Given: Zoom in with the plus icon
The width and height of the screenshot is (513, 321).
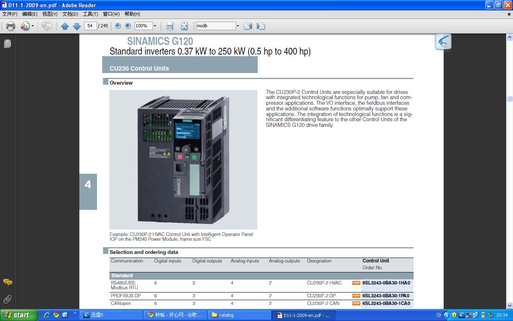Looking at the screenshot, I should click(128, 26).
